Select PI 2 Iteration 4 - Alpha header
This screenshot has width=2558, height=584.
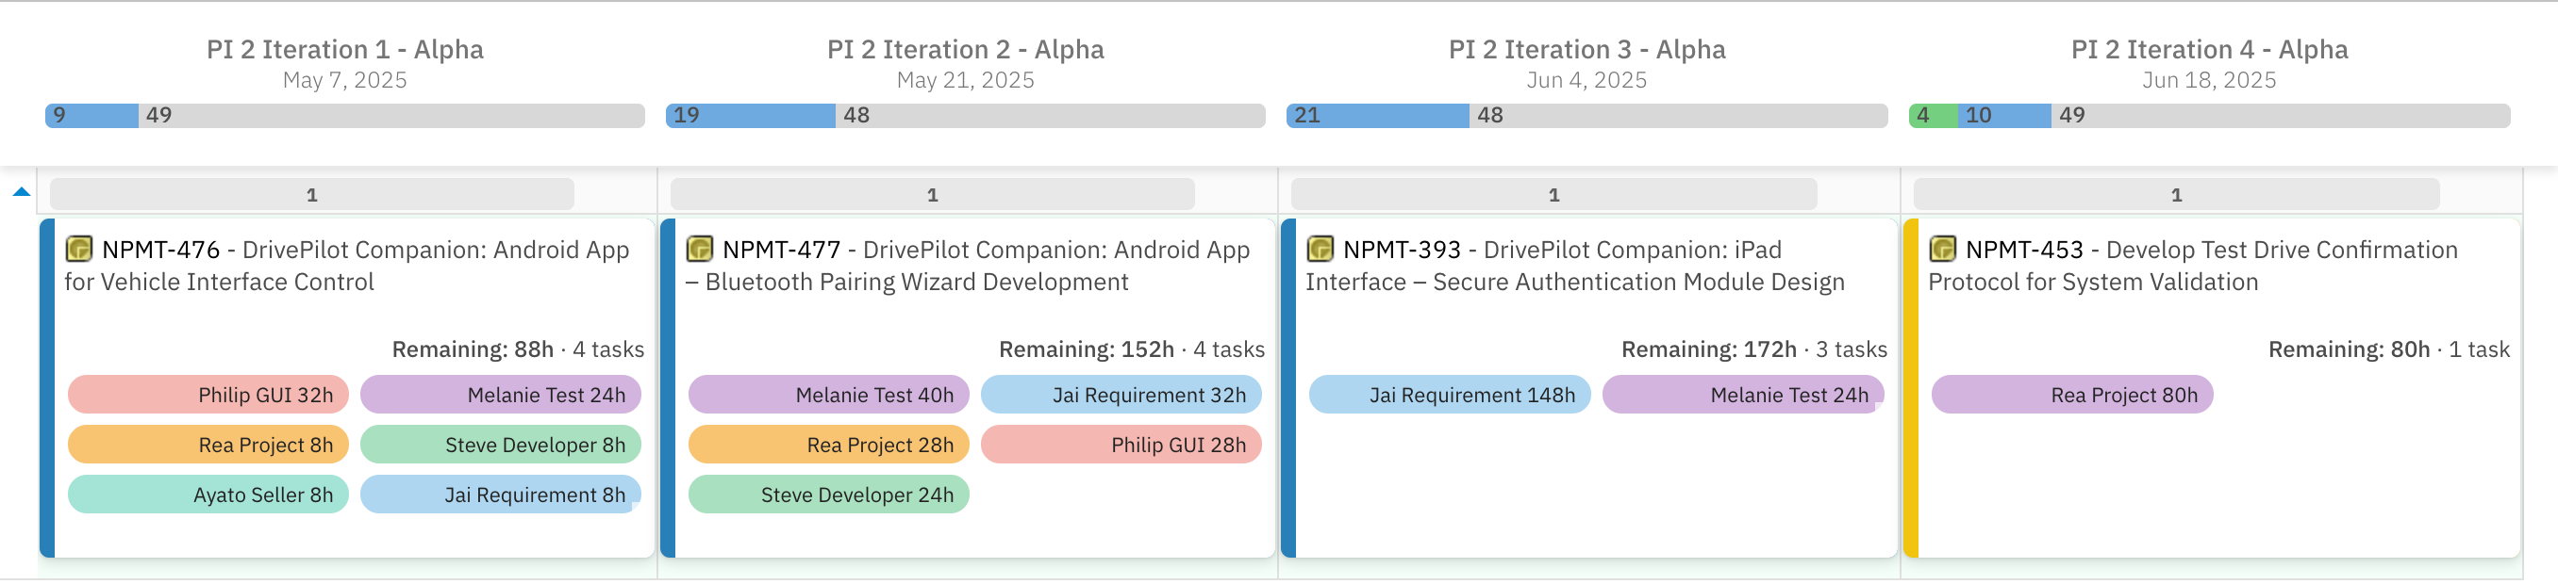(x=2209, y=50)
